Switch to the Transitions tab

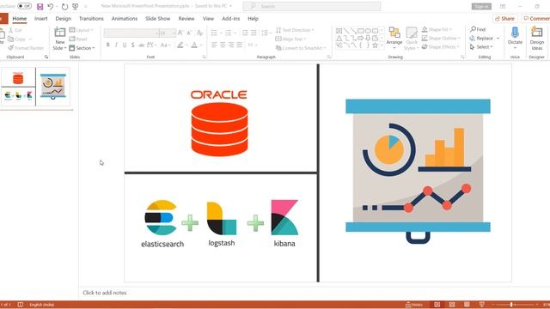[x=91, y=19]
